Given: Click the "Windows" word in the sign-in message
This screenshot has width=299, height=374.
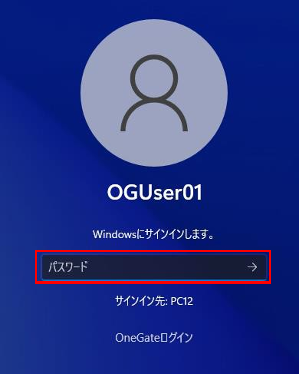Looking at the screenshot, I should pyautogui.click(x=114, y=234).
